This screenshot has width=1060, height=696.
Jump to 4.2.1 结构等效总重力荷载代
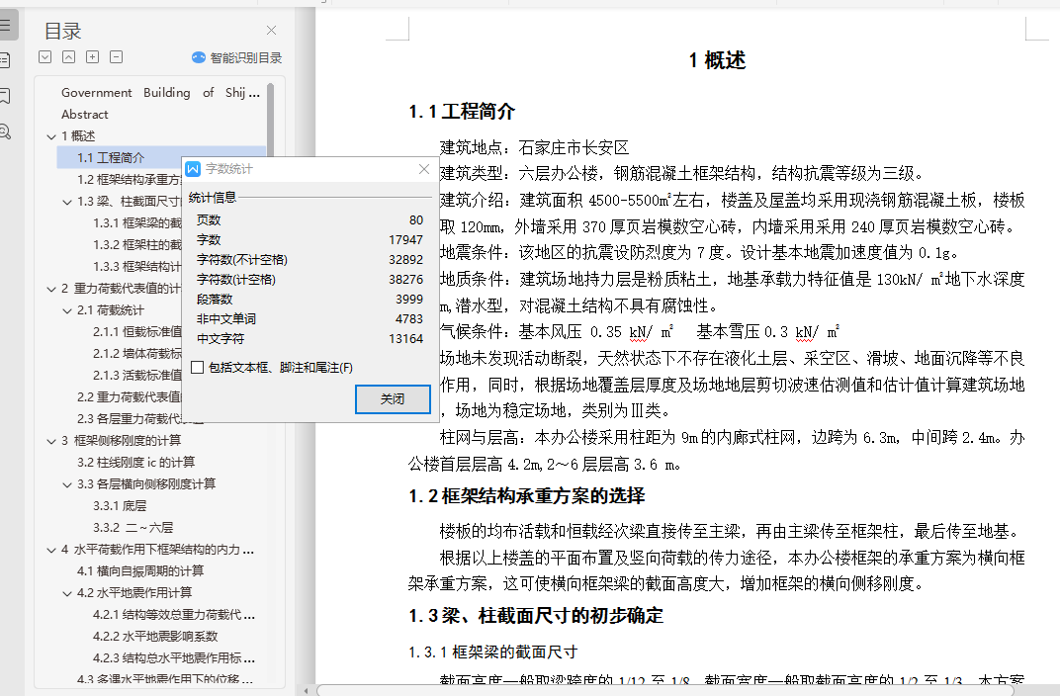point(174,614)
